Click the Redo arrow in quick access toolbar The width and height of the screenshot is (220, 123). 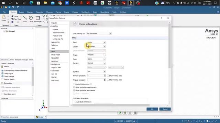click(x=18, y=7)
